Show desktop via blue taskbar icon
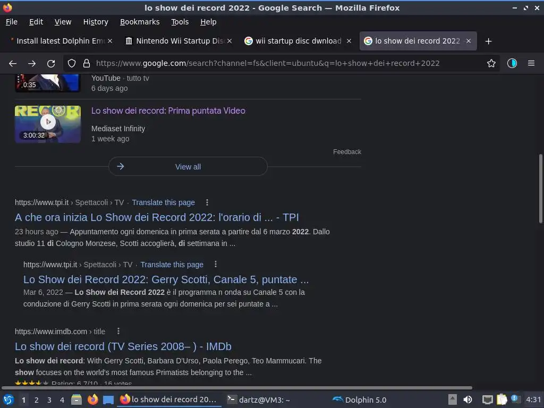 108,400
